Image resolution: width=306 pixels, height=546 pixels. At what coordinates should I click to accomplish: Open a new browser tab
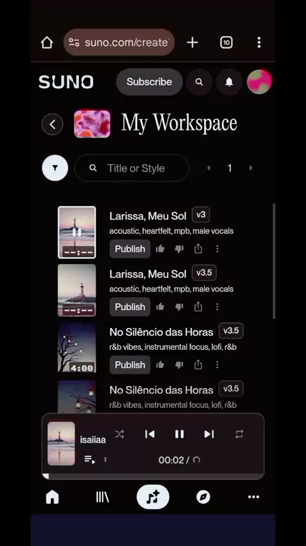tap(192, 42)
